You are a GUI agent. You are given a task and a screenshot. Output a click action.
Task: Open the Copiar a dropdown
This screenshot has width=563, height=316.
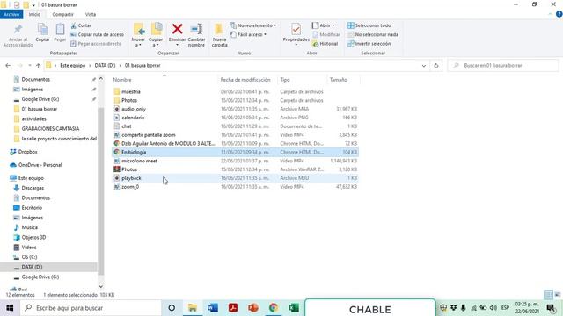pyautogui.click(x=156, y=35)
